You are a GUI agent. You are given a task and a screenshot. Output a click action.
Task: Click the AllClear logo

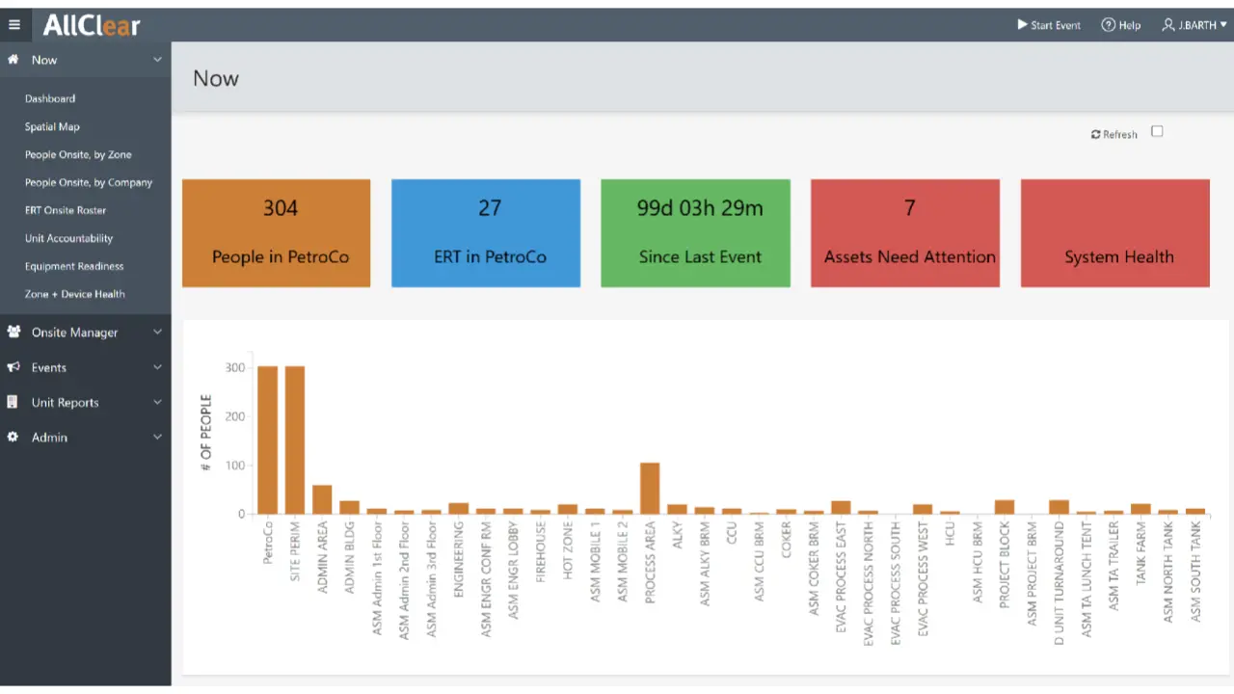92,26
